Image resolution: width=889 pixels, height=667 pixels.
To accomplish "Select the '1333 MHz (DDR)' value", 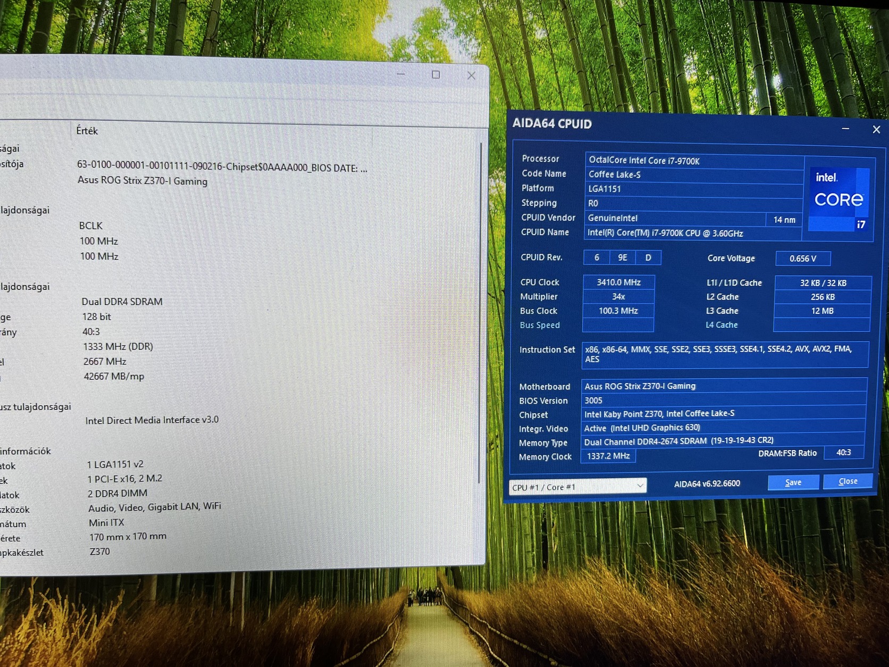I will (118, 346).
